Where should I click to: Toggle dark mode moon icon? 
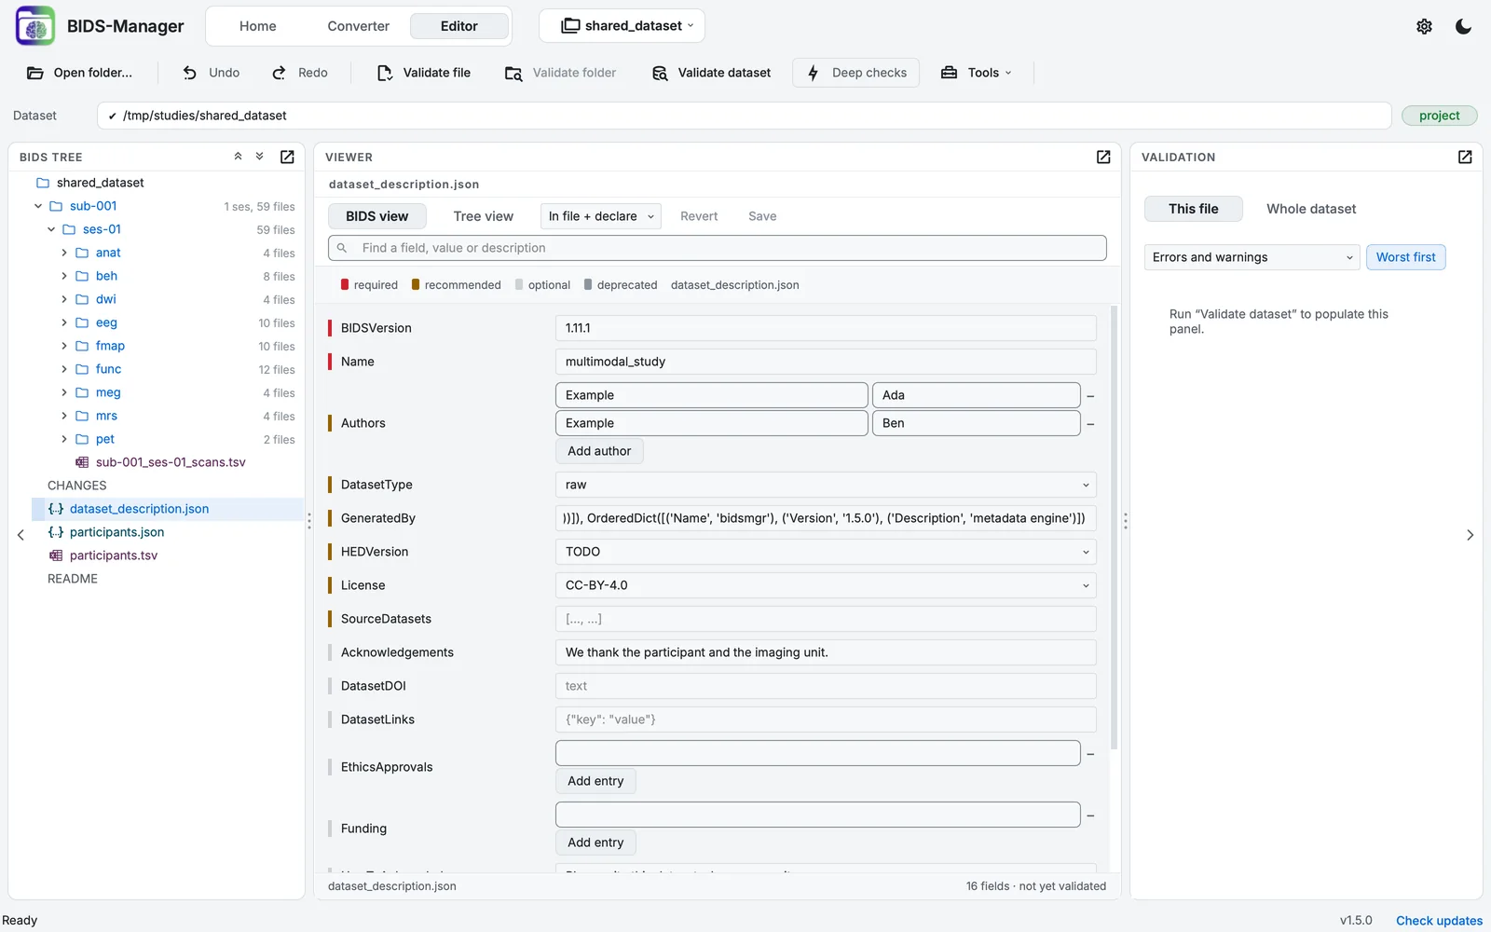click(x=1463, y=26)
